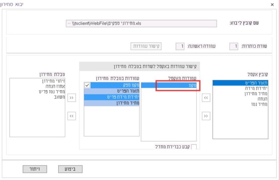Click the << arrow beside the טבלת מחירון list
Image resolution: width=279 pixels, height=180 pixels.
[72, 116]
